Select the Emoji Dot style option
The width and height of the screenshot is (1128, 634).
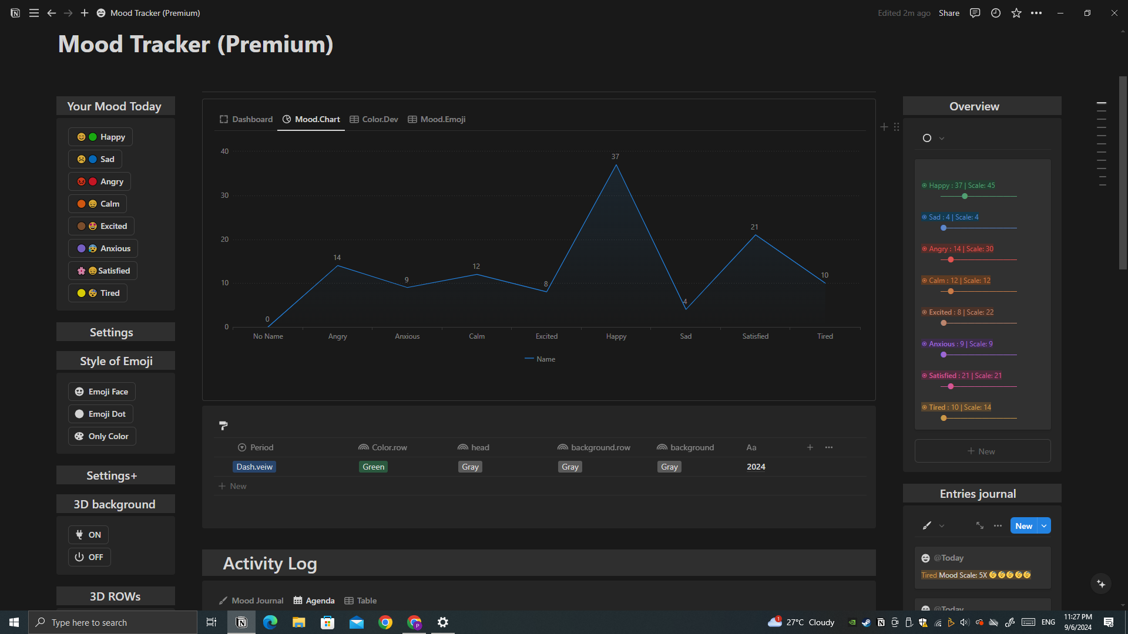click(100, 414)
